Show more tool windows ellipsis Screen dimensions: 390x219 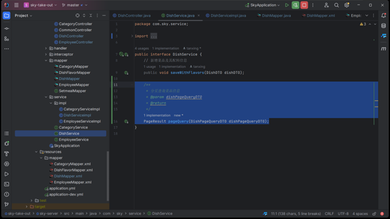pos(7,49)
